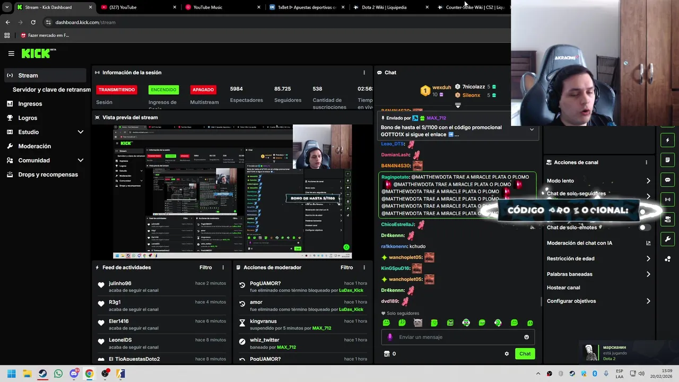Expand Chat de solo-seguidores options
The width and height of the screenshot is (679, 382).
pos(648,196)
